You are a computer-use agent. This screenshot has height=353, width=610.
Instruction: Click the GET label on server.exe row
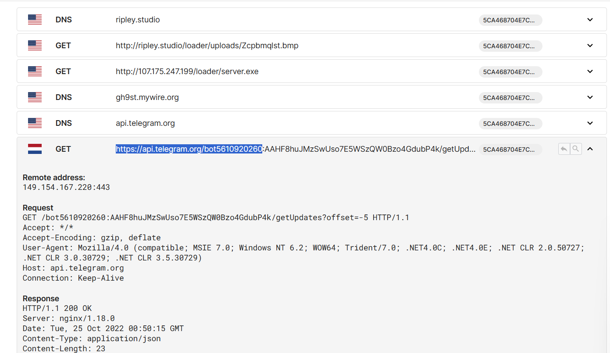(63, 71)
